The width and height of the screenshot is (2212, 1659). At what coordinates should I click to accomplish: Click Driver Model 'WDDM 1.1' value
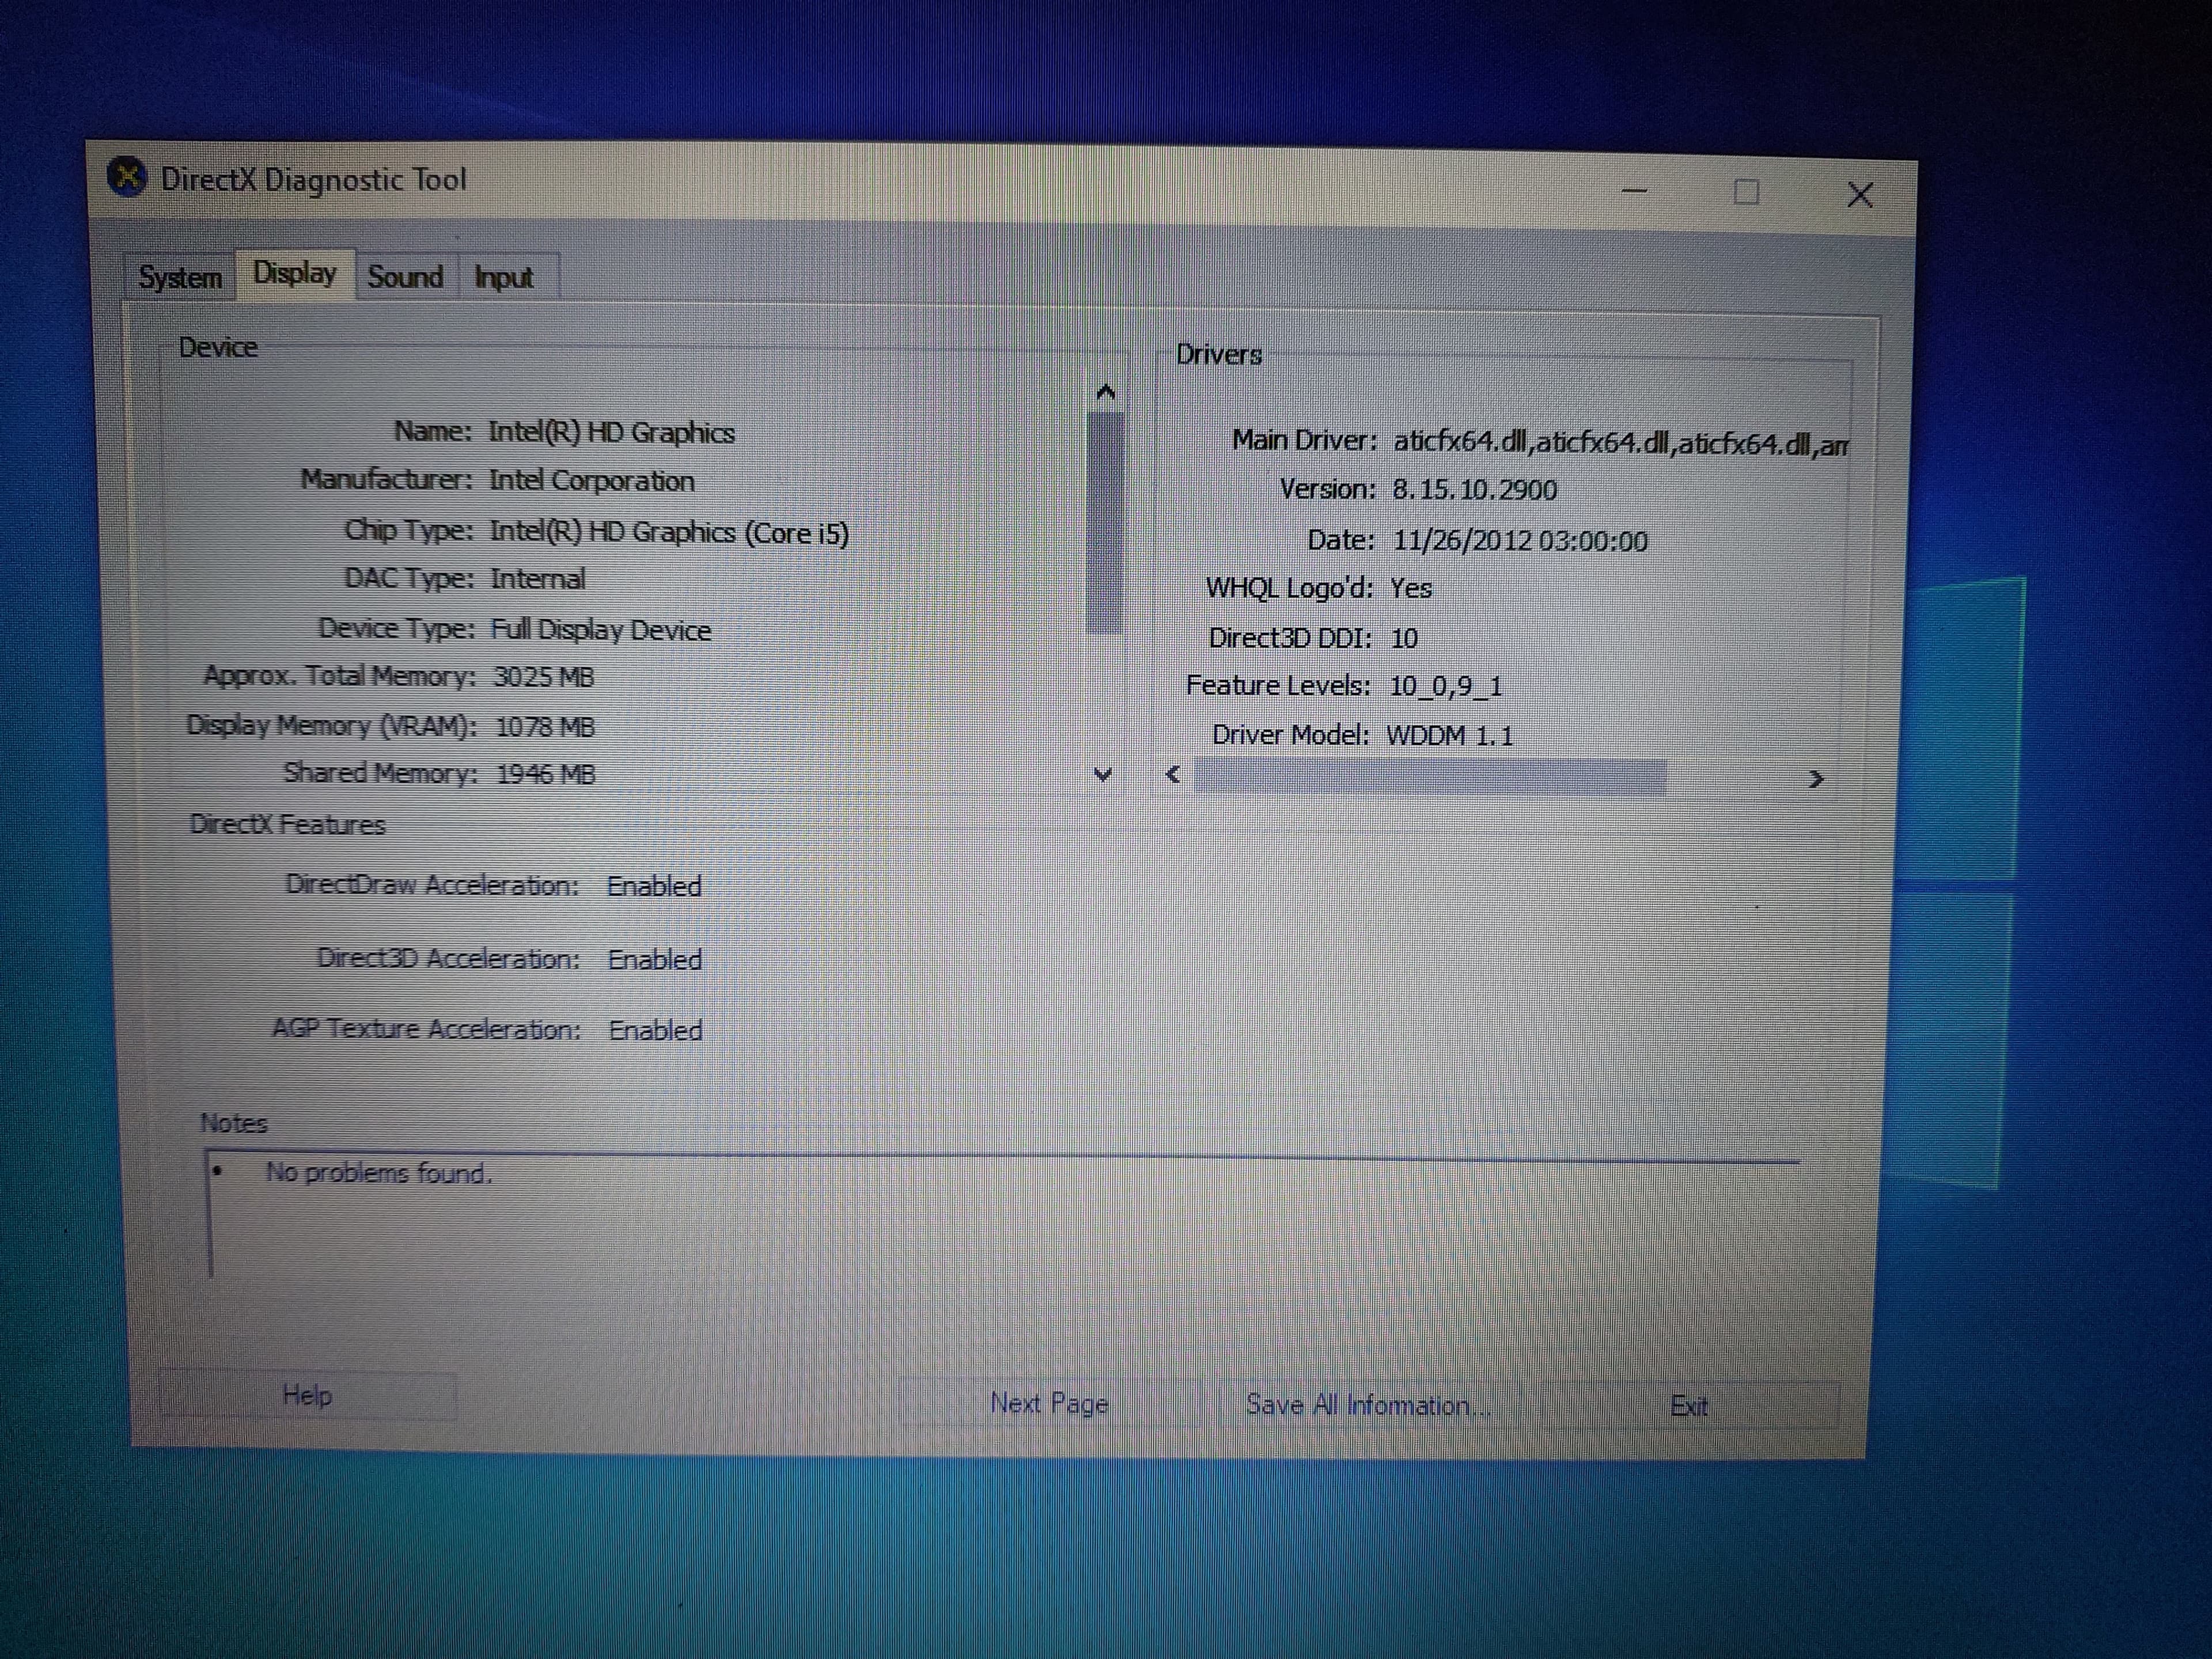tap(1450, 736)
